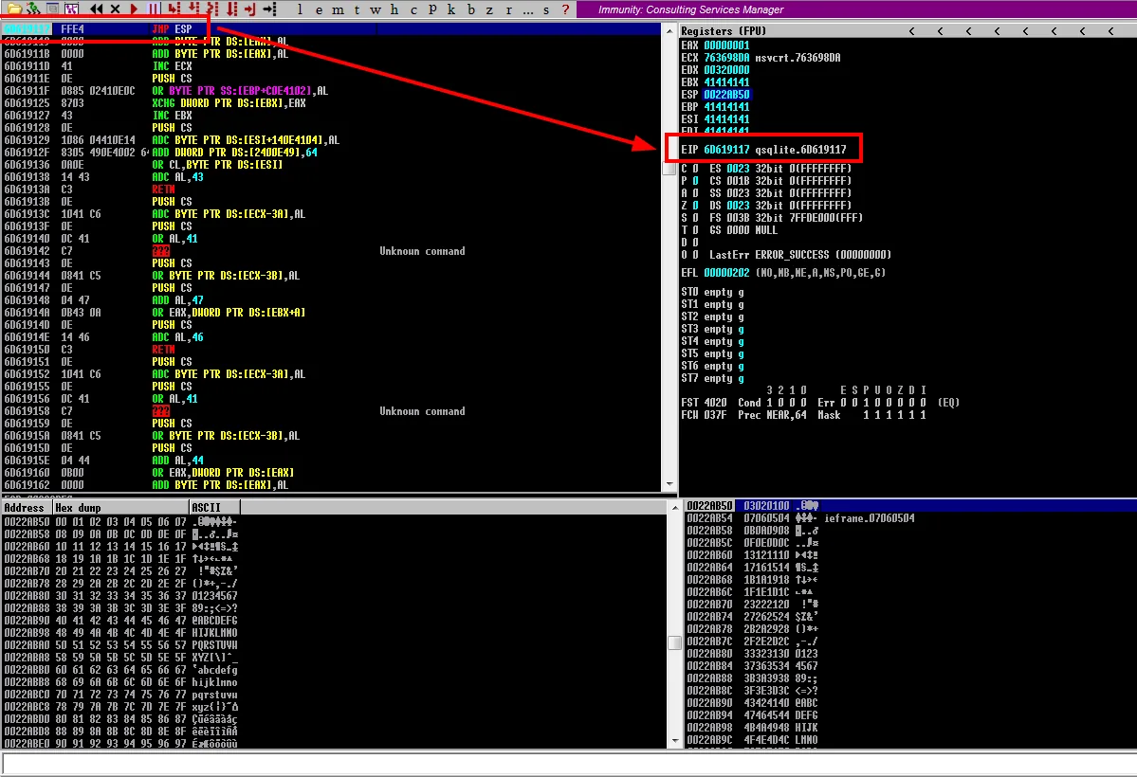Select first RETN instruction at 6D61913A

[332, 190]
